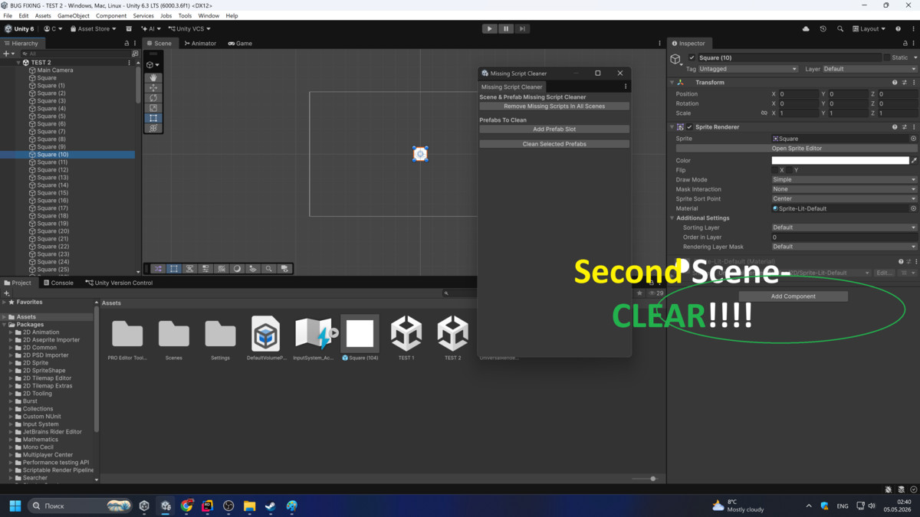Open Sprite Renderer preset settings icon
Image resolution: width=920 pixels, height=517 pixels.
click(x=905, y=127)
